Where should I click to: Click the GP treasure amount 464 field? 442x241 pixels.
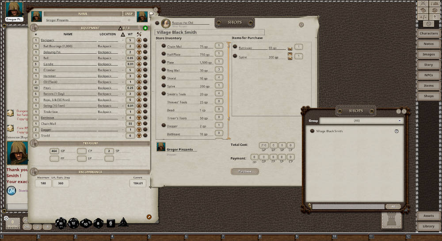tap(54, 151)
